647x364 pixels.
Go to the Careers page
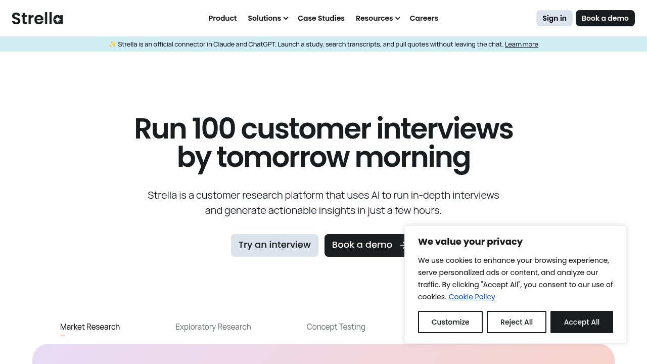pyautogui.click(x=424, y=18)
